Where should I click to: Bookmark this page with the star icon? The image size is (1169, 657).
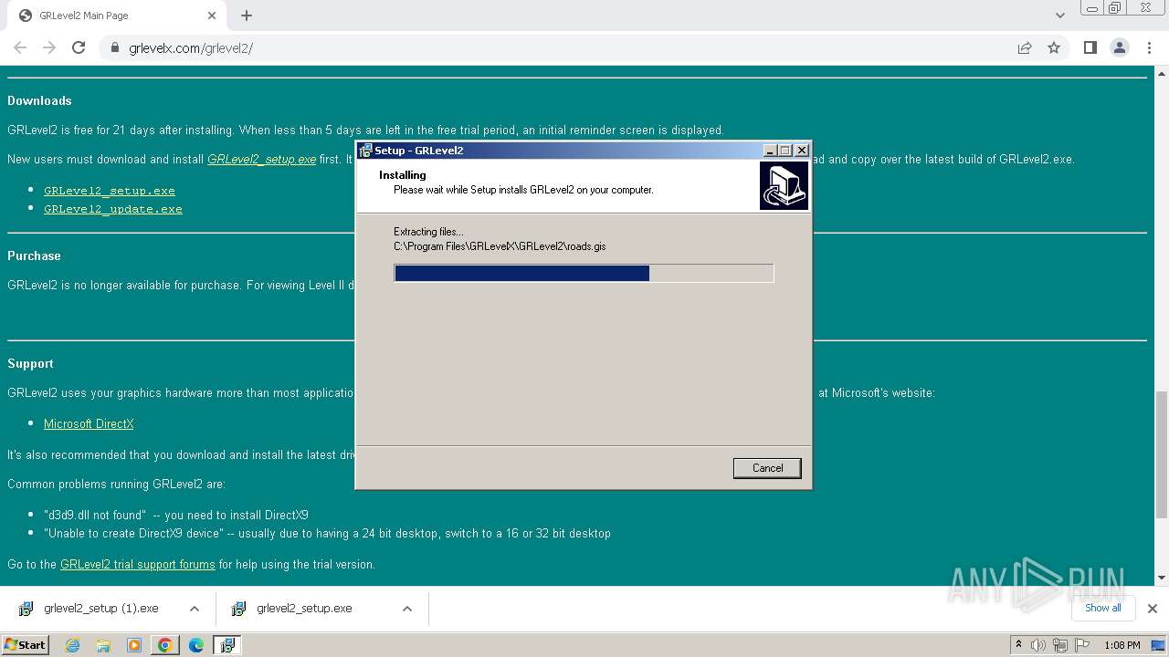(1054, 47)
